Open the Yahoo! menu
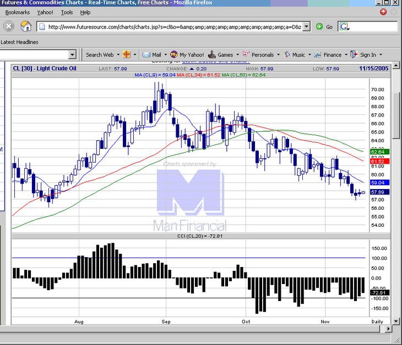Screen dimensions: 402x345 coord(45,12)
